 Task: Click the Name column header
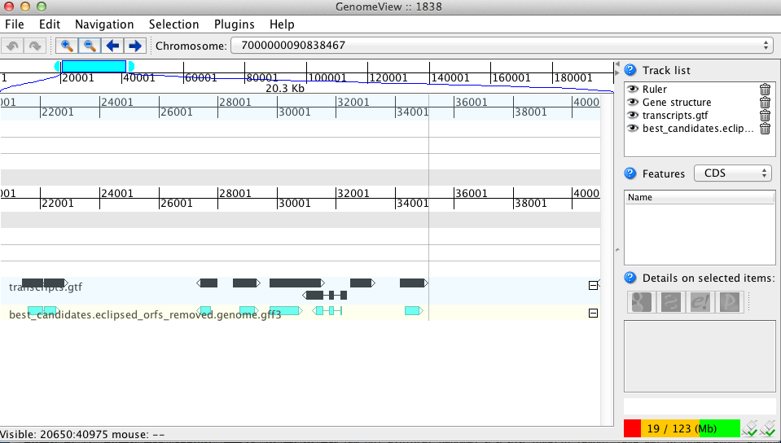pos(700,197)
